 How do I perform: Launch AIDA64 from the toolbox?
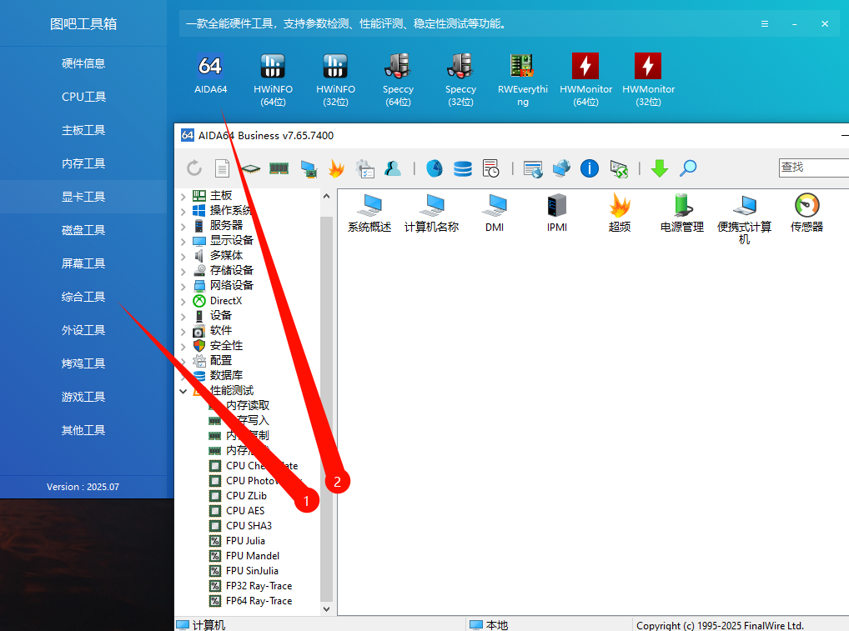pos(210,73)
